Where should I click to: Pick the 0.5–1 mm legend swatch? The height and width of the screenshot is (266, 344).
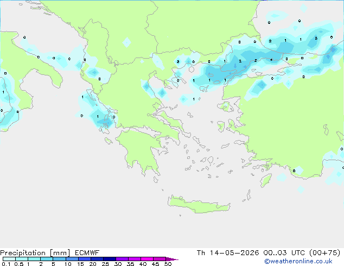pos(22,259)
